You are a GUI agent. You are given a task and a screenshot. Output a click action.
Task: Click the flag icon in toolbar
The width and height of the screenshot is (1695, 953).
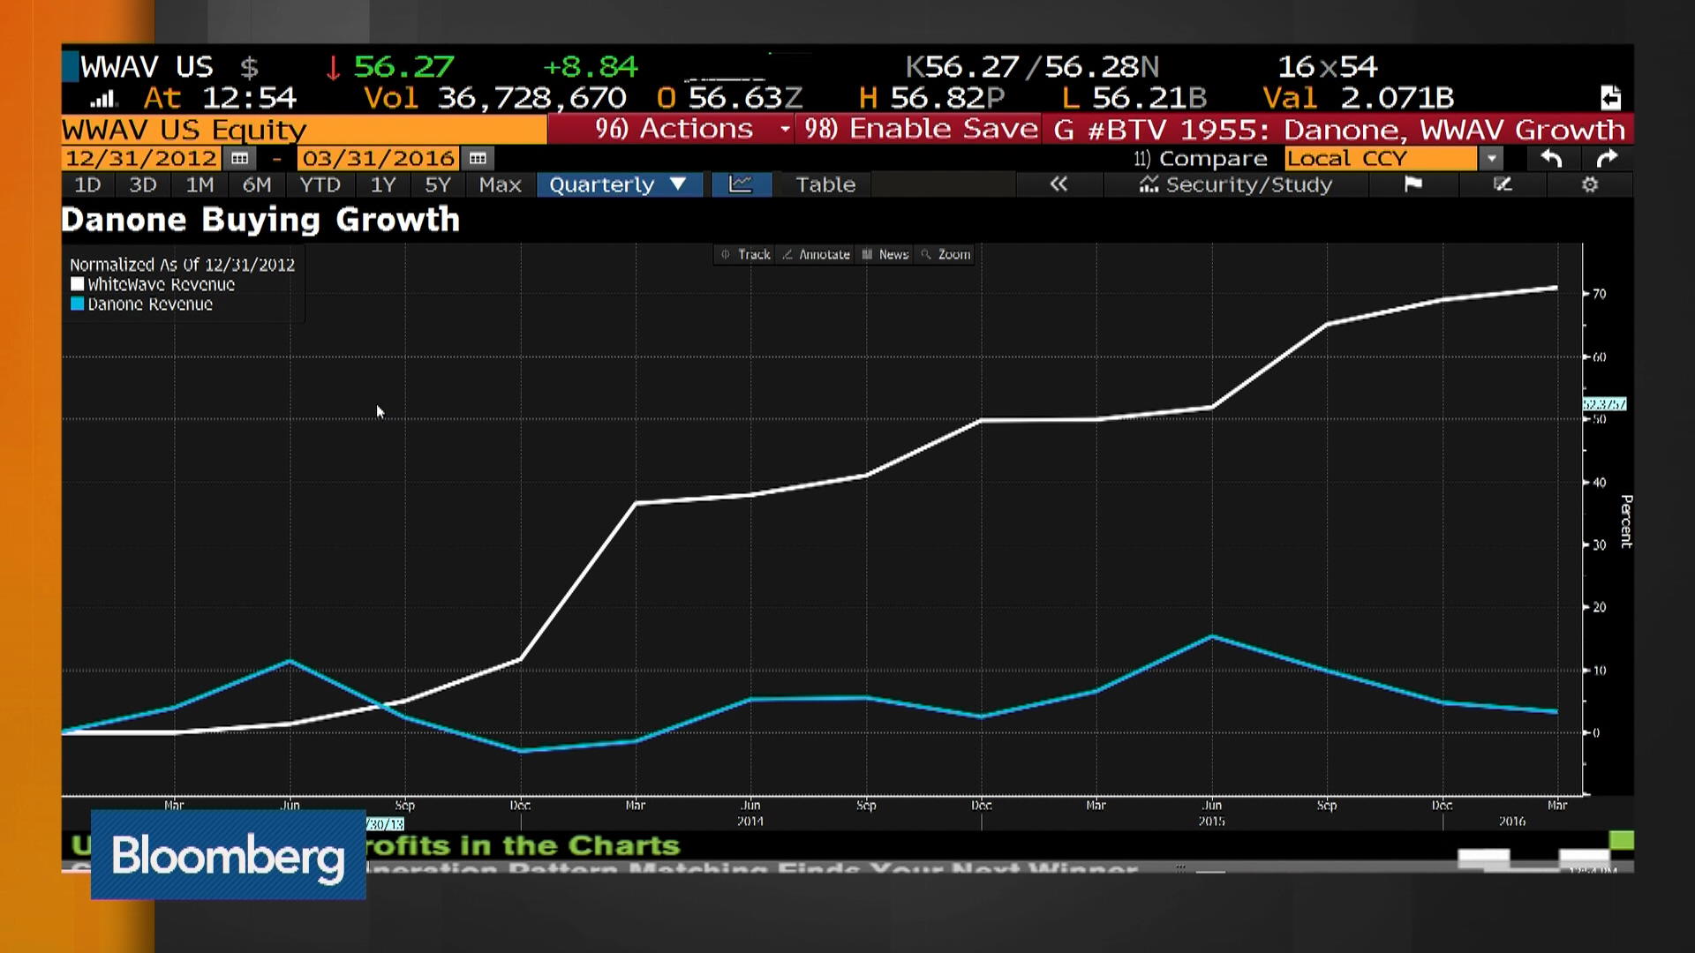pyautogui.click(x=1412, y=184)
